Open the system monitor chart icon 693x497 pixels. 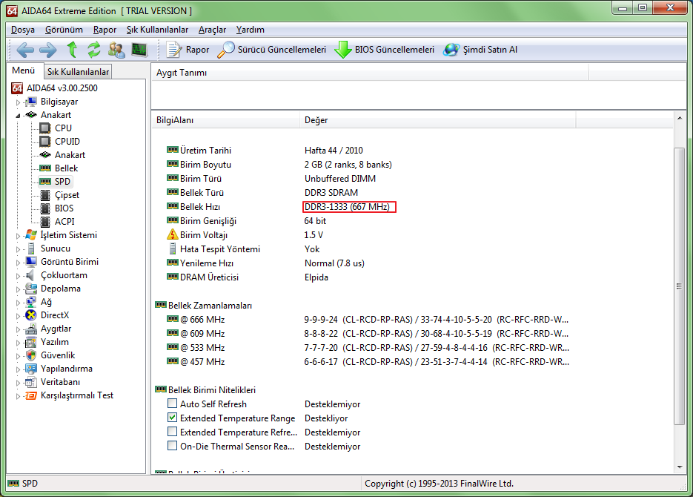tap(139, 50)
